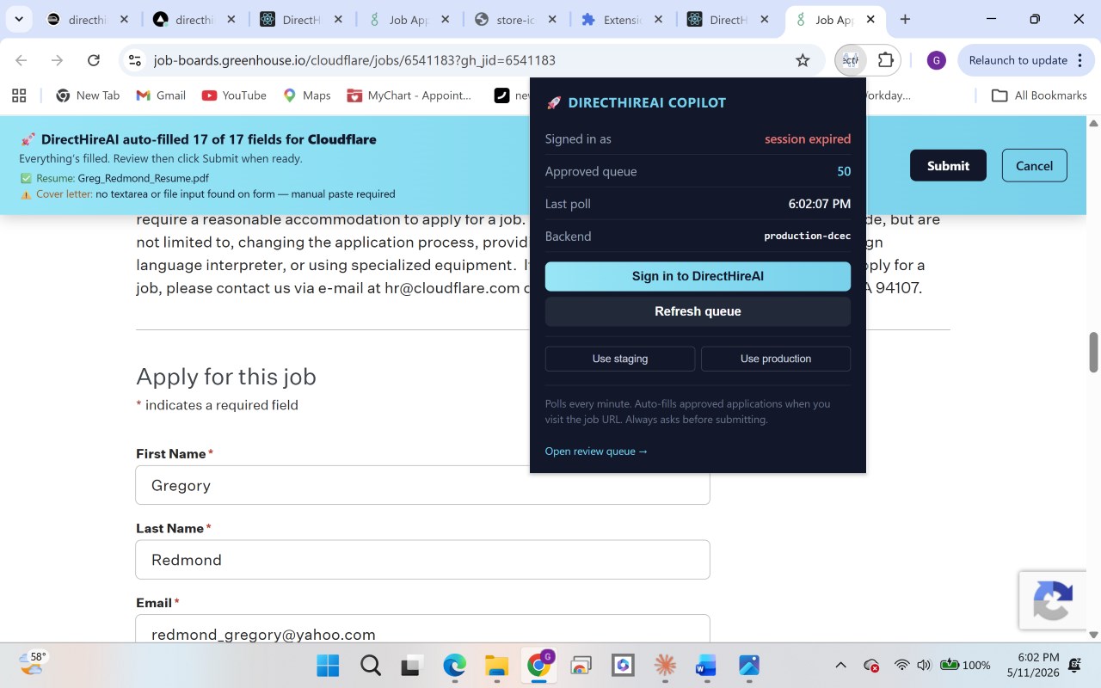Open the Windows Start menu
This screenshot has width=1101, height=688.
coord(328,666)
